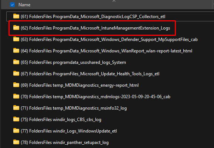Image resolution: width=214 pixels, height=148 pixels.
Task: Click the sort arrow above the Name column
Action: point(114,1)
